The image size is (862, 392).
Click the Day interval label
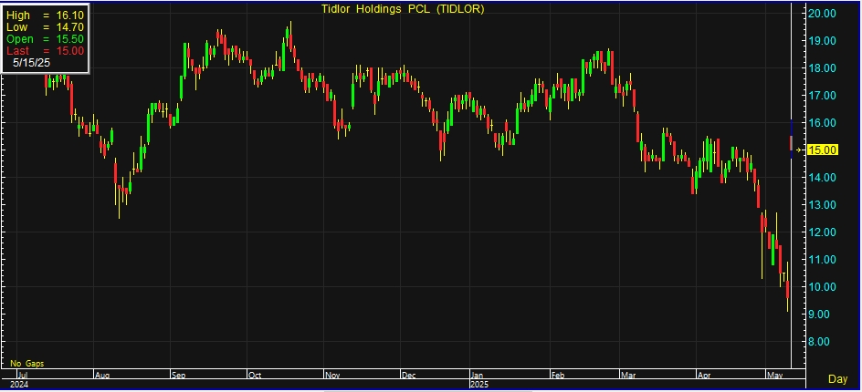838,379
